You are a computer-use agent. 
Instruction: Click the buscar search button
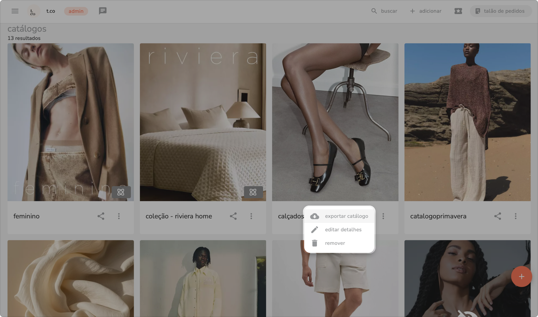(x=384, y=11)
